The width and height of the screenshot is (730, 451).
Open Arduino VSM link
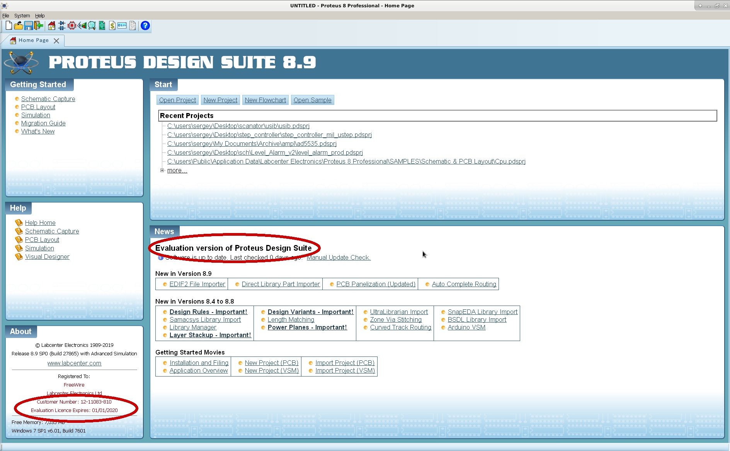467,327
